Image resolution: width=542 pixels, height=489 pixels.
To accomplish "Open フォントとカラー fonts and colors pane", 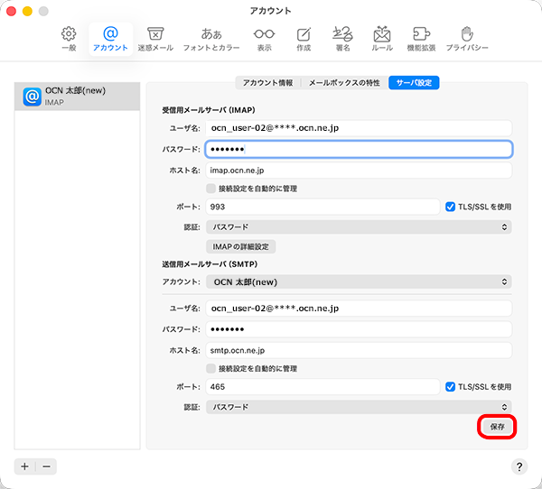I will pyautogui.click(x=211, y=38).
